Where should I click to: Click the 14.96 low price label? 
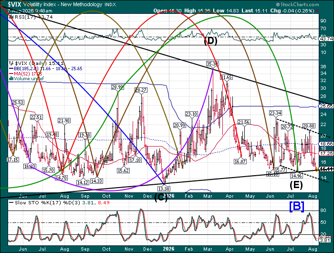pyautogui.click(x=296, y=176)
